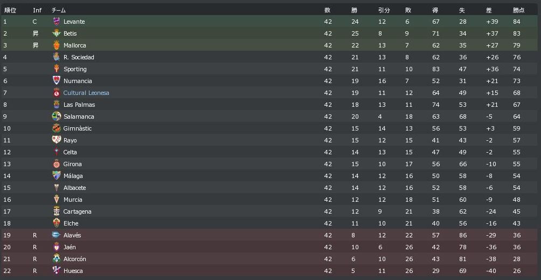Open the Las Palmas team page
The height and width of the screenshot is (280, 541).
(79, 105)
